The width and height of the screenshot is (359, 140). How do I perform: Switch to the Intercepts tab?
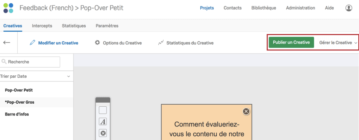point(42,26)
